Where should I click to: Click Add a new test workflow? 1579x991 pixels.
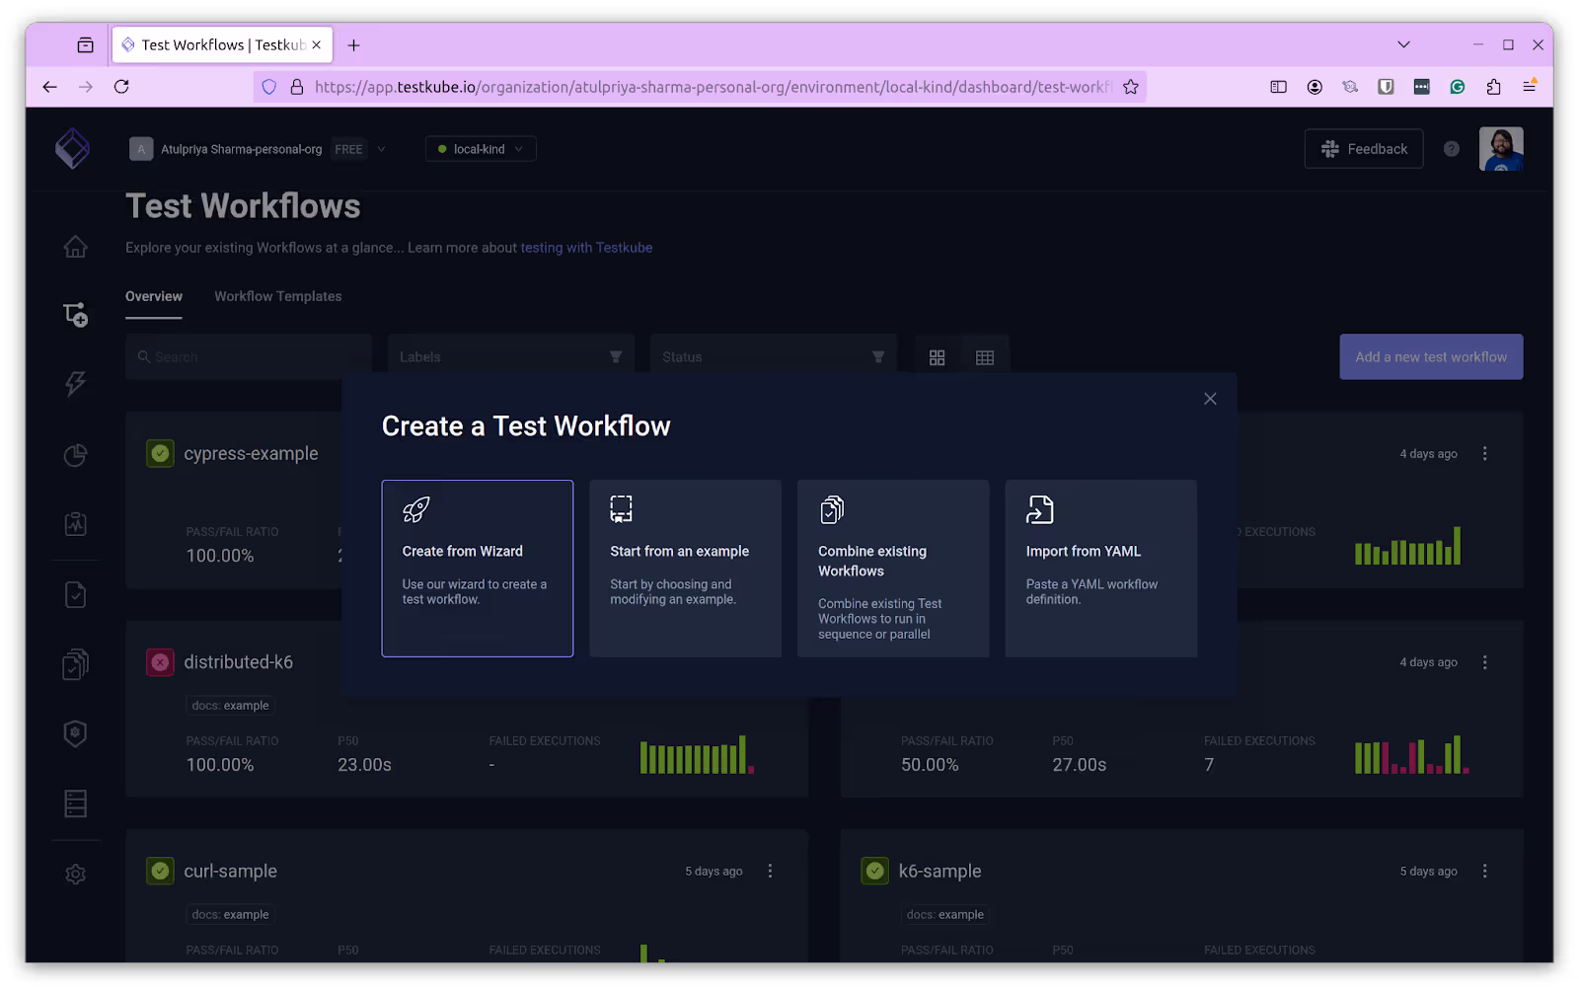click(1431, 357)
